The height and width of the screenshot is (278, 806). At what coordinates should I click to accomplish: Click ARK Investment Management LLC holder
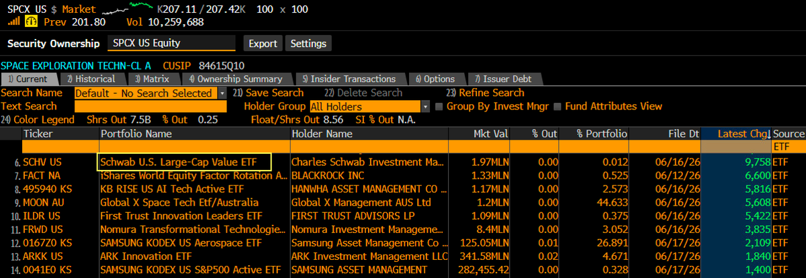point(369,256)
